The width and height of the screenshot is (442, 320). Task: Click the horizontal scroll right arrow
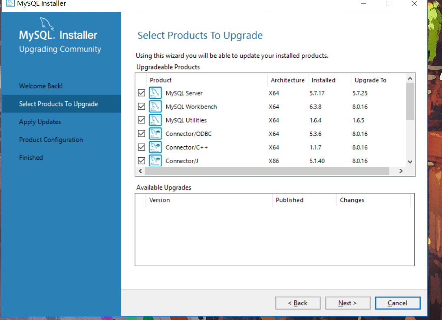tap(401, 171)
